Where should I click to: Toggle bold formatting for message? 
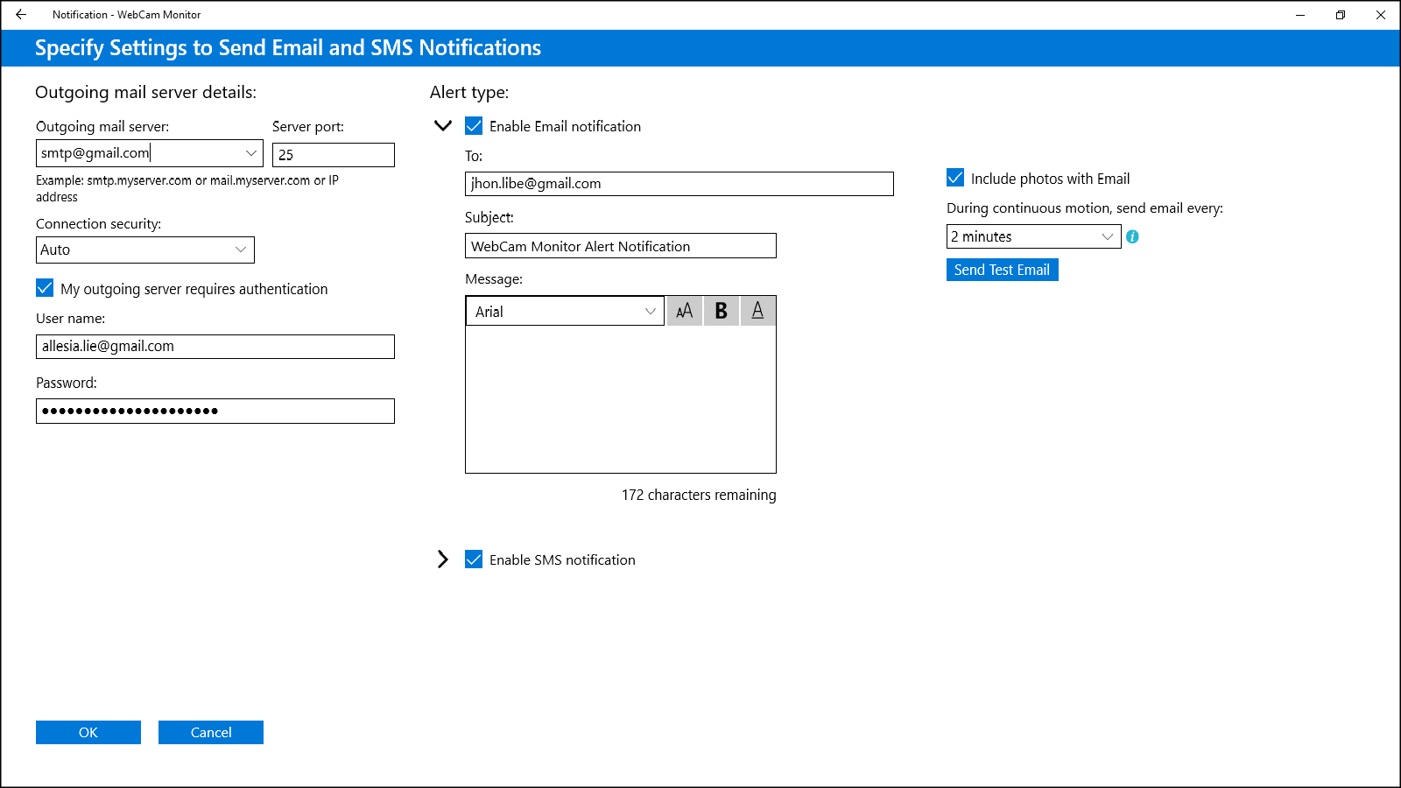pos(722,311)
